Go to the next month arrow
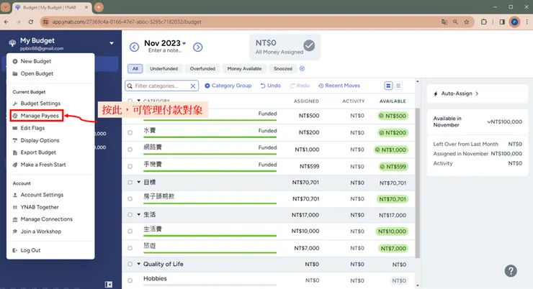The width and height of the screenshot is (533, 289). point(198,47)
